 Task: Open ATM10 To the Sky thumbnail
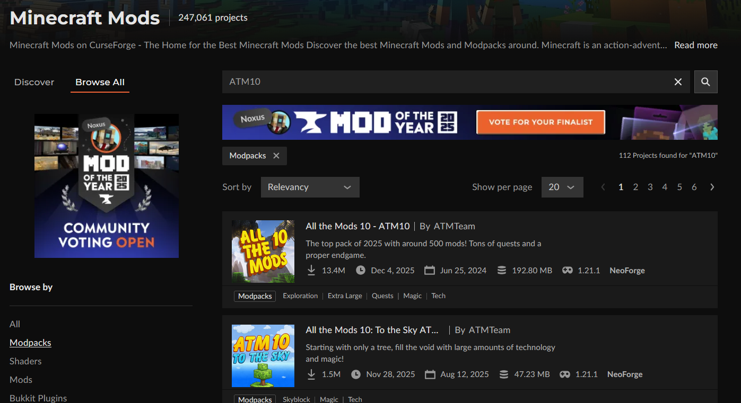click(x=263, y=356)
